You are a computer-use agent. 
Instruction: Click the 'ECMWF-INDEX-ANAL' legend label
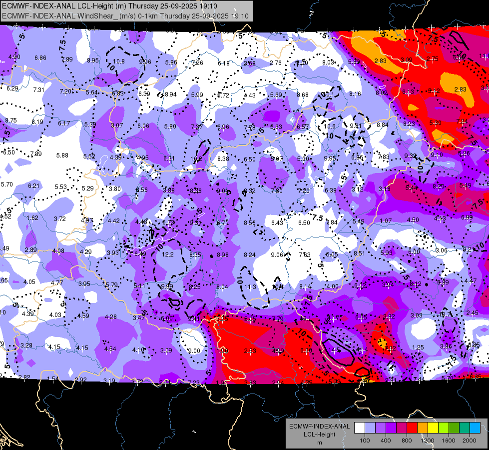[x=319, y=426]
